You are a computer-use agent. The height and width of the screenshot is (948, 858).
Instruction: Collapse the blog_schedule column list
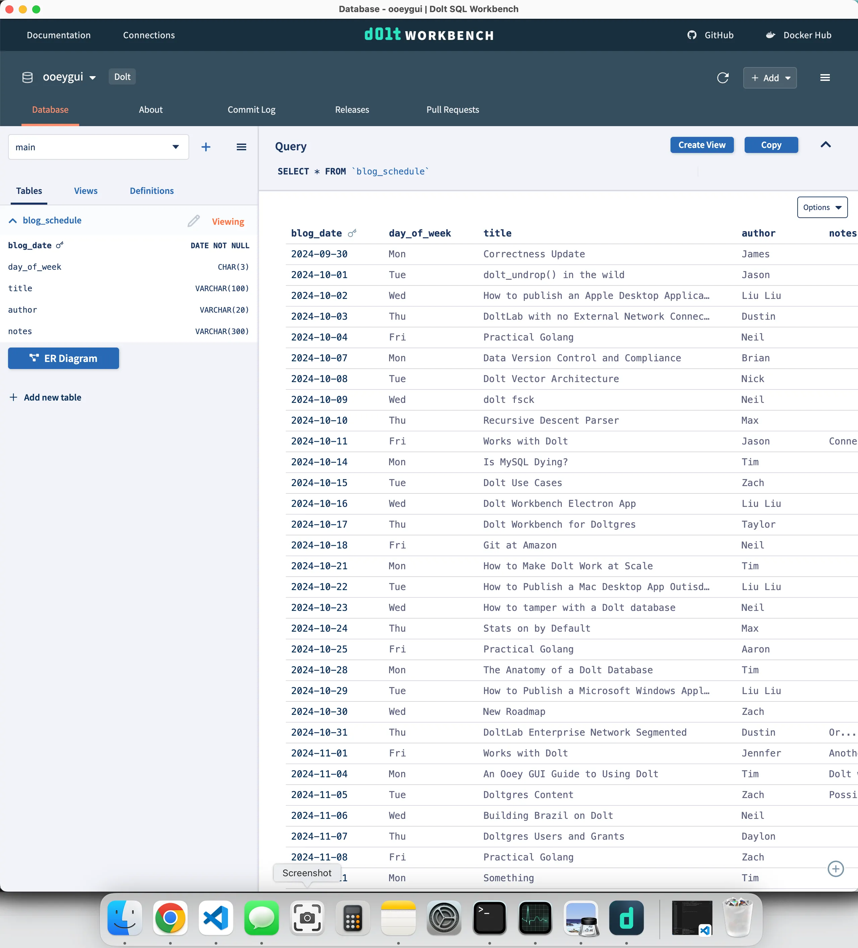pos(13,220)
